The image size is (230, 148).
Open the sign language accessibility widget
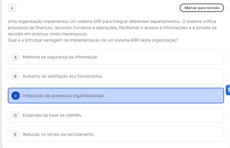[228, 90]
